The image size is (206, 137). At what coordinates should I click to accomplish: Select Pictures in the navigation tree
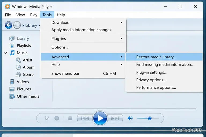tap(24, 89)
